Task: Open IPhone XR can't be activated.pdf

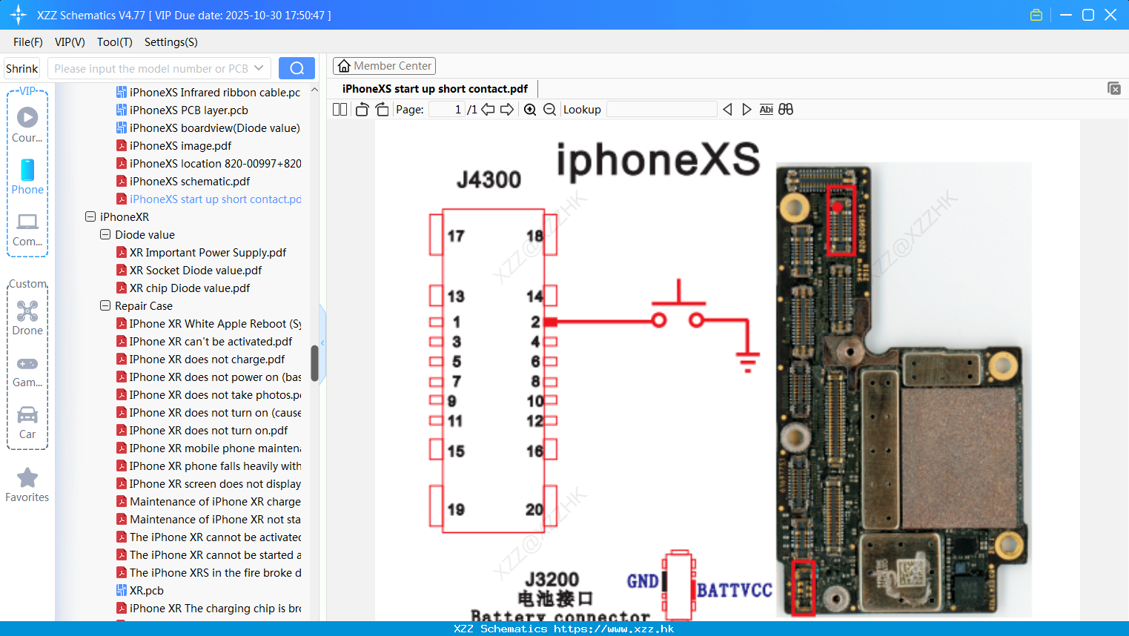Action: (x=205, y=342)
